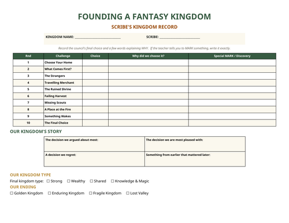Click the Choice cell for Choose Your Home
This screenshot has height=223, width=289.
pyautogui.click(x=95, y=62)
